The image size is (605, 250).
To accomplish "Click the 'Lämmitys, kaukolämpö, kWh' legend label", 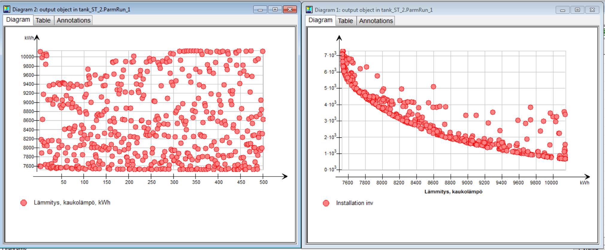I will click(x=72, y=203).
